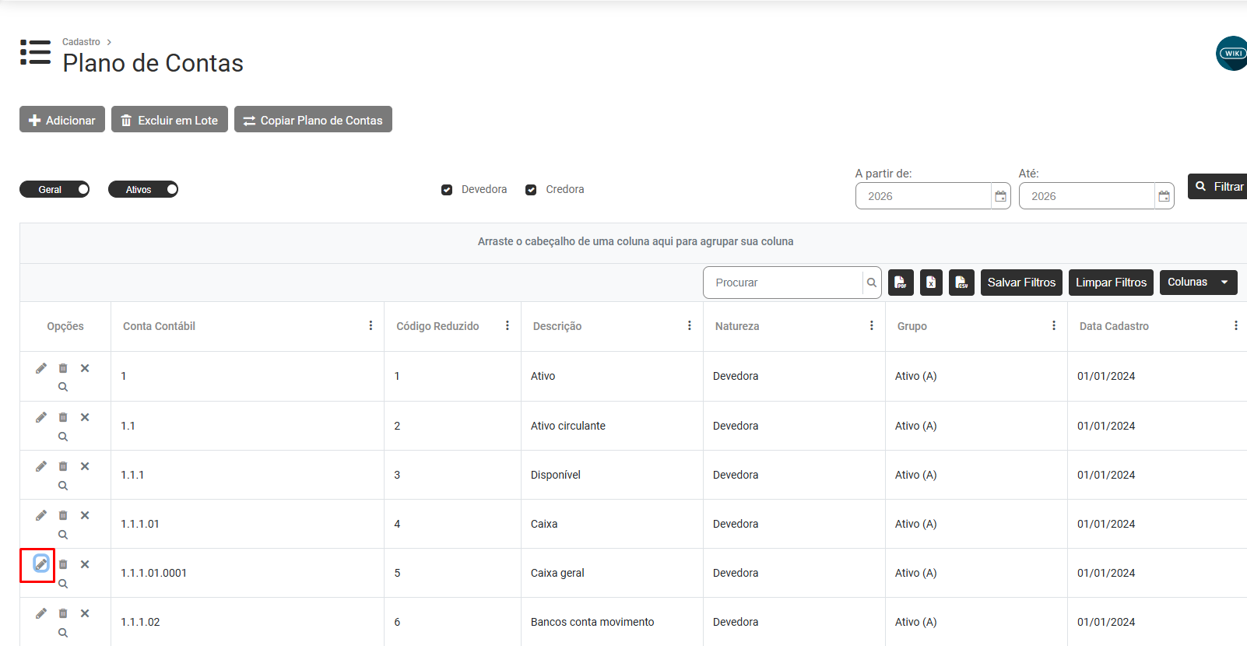
Task: Open magnifier for Caixa 1.1.1.01 row
Action: click(x=63, y=535)
